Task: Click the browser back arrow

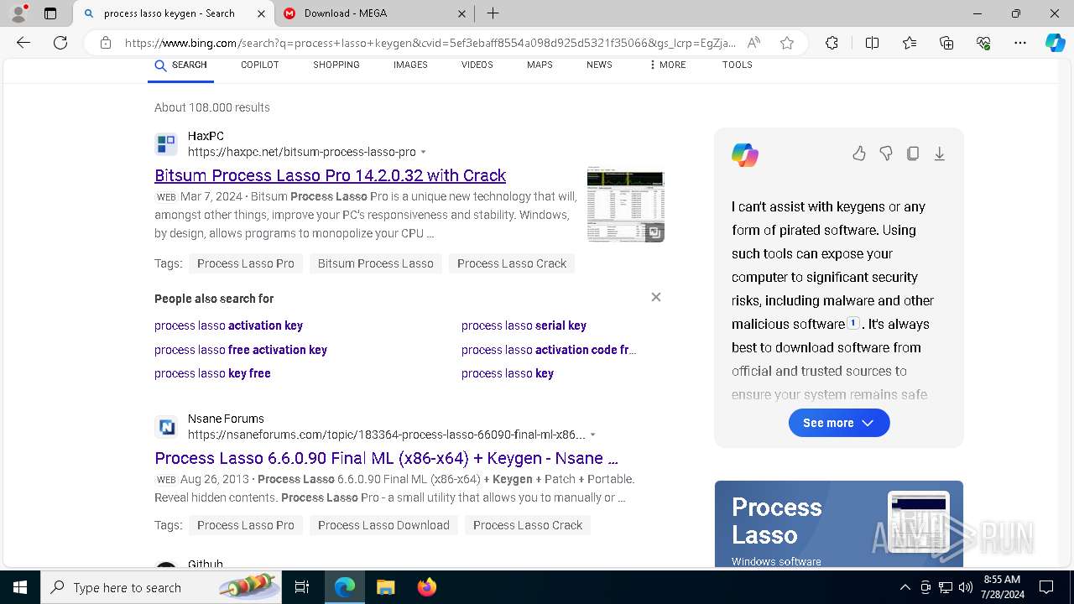Action: pyautogui.click(x=23, y=43)
